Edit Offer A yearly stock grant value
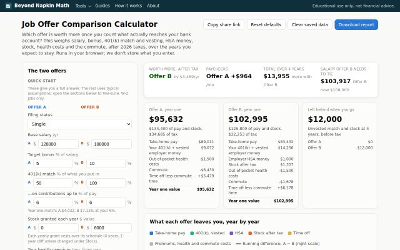Screen dimensions: 400x250 coord(58,227)
